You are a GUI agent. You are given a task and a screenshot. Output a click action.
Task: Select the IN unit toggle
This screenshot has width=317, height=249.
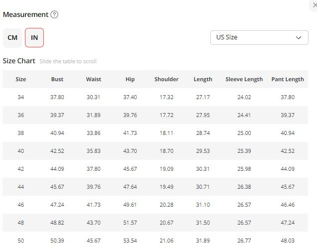click(x=34, y=38)
